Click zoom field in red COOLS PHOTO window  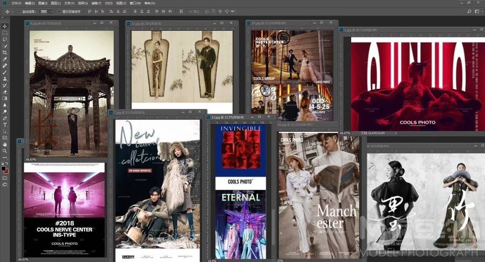click(x=345, y=133)
